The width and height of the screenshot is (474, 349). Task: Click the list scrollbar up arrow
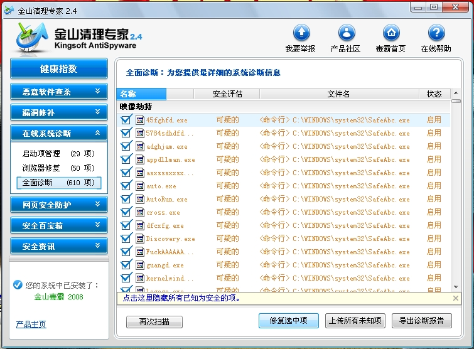click(456, 93)
